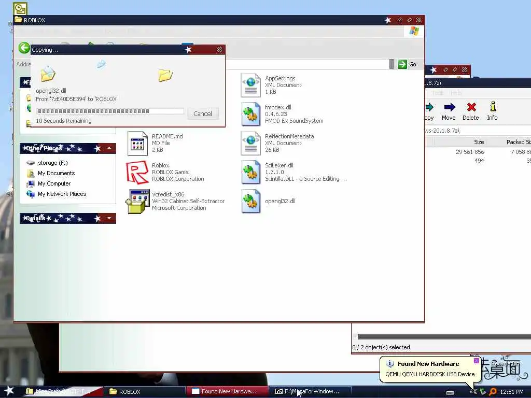Click the 7-Zip horizontal scrollbar
The height and width of the screenshot is (398, 531).
tap(444, 336)
